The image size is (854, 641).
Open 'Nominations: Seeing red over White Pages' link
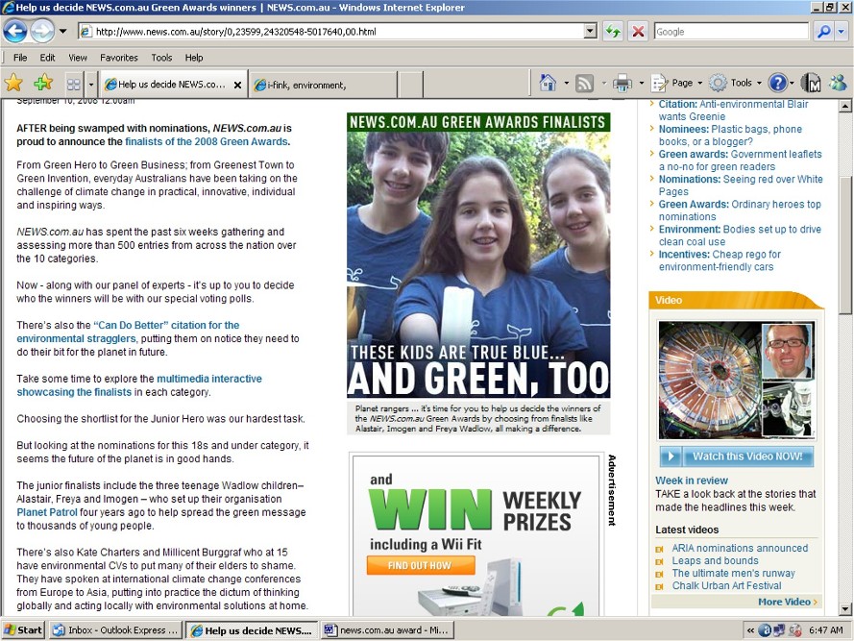(741, 185)
